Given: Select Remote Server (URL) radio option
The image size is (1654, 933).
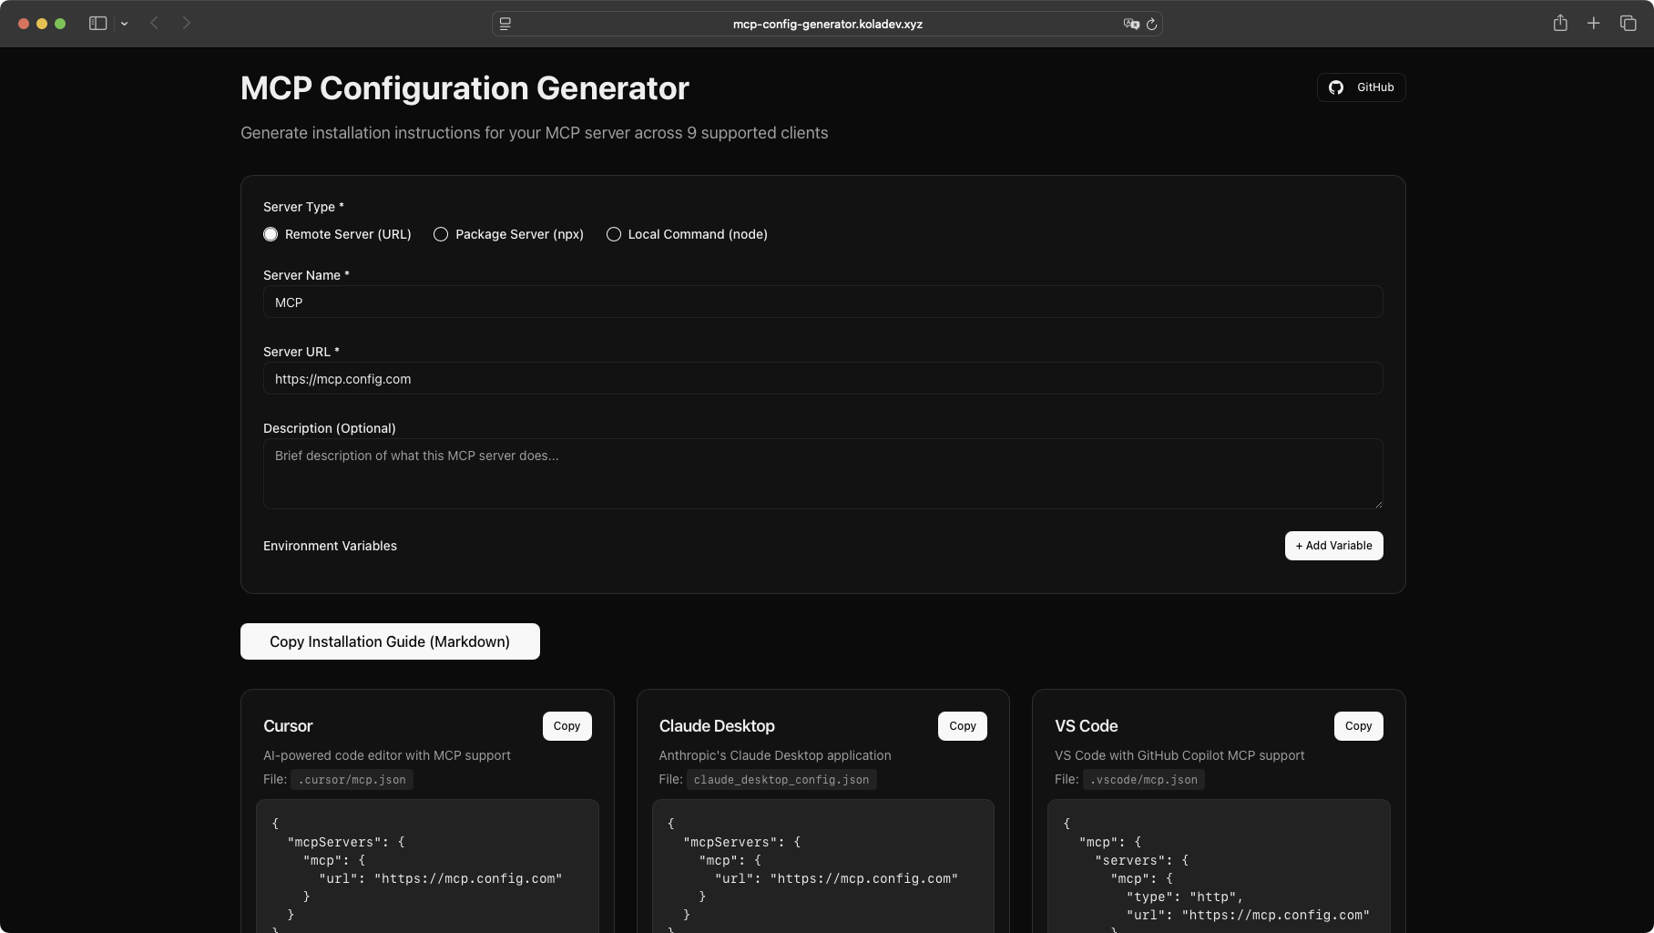Looking at the screenshot, I should click(271, 234).
